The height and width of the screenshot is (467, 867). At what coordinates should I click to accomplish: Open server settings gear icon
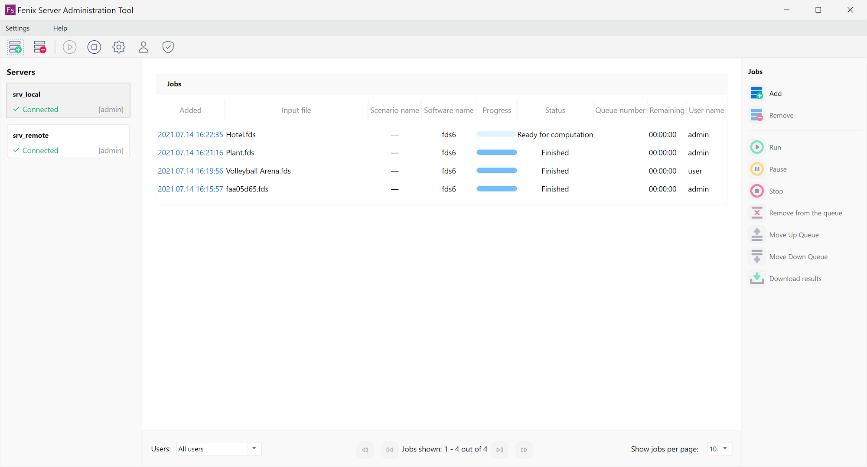[x=119, y=47]
